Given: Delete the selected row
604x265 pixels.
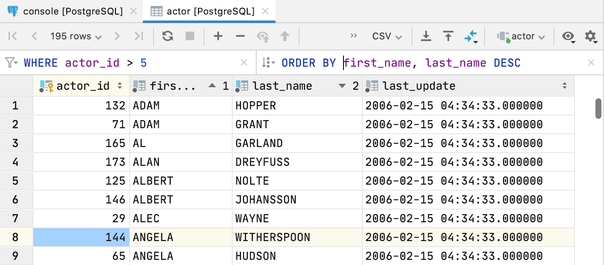Looking at the screenshot, I should [241, 36].
